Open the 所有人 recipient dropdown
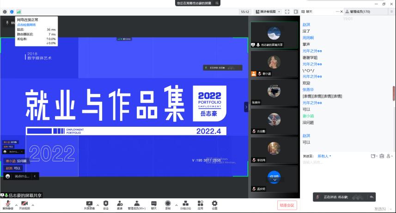This screenshot has width=396, height=213. coord(324,156)
